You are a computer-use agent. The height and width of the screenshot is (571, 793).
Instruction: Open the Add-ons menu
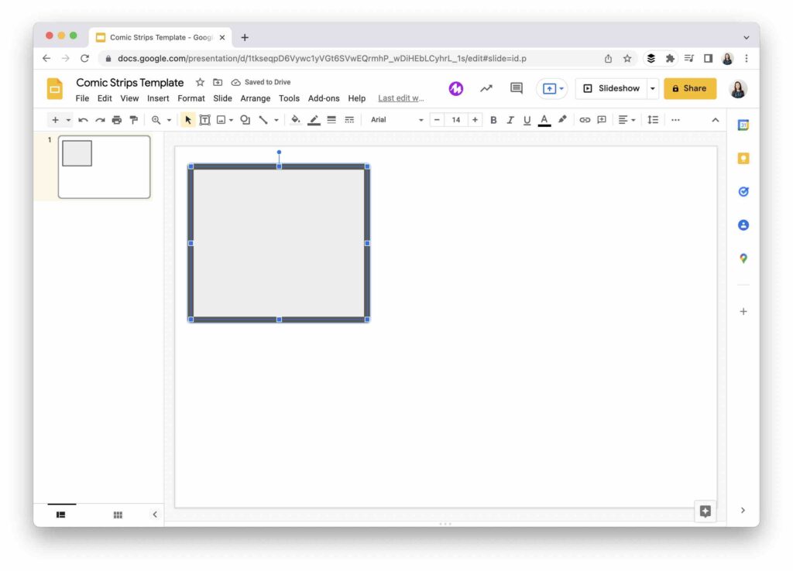(x=324, y=98)
